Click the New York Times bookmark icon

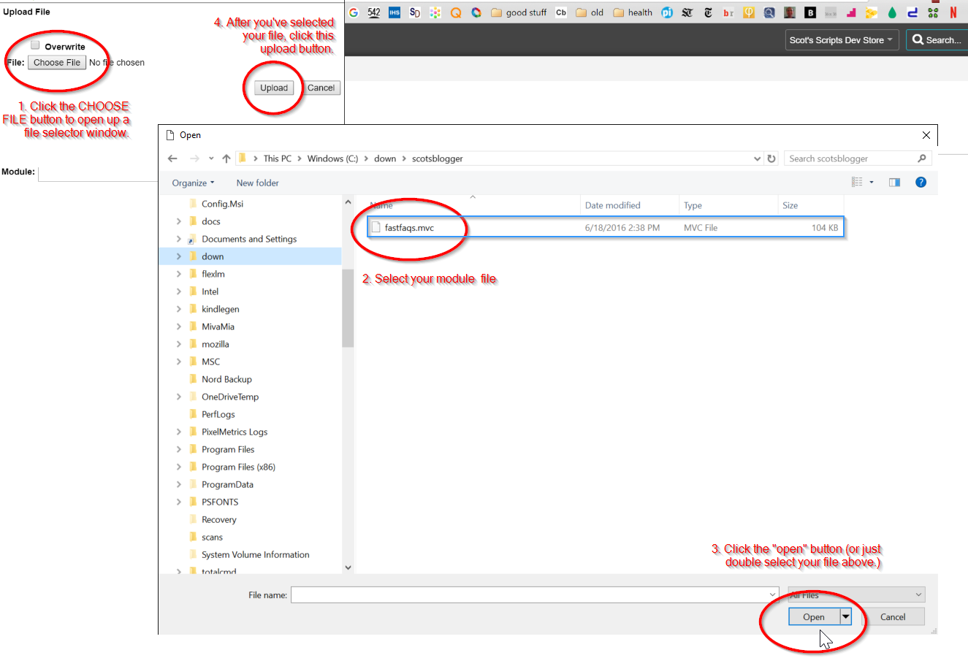point(708,12)
